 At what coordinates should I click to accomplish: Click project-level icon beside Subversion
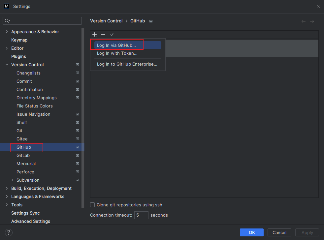[77, 180]
